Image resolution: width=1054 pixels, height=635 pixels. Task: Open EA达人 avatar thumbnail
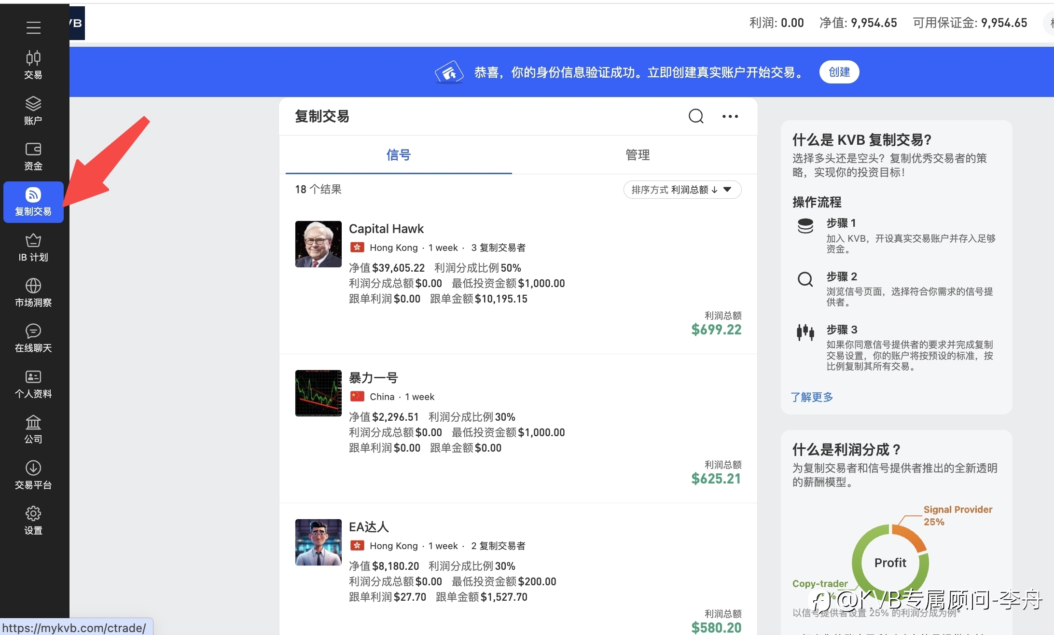click(x=319, y=542)
